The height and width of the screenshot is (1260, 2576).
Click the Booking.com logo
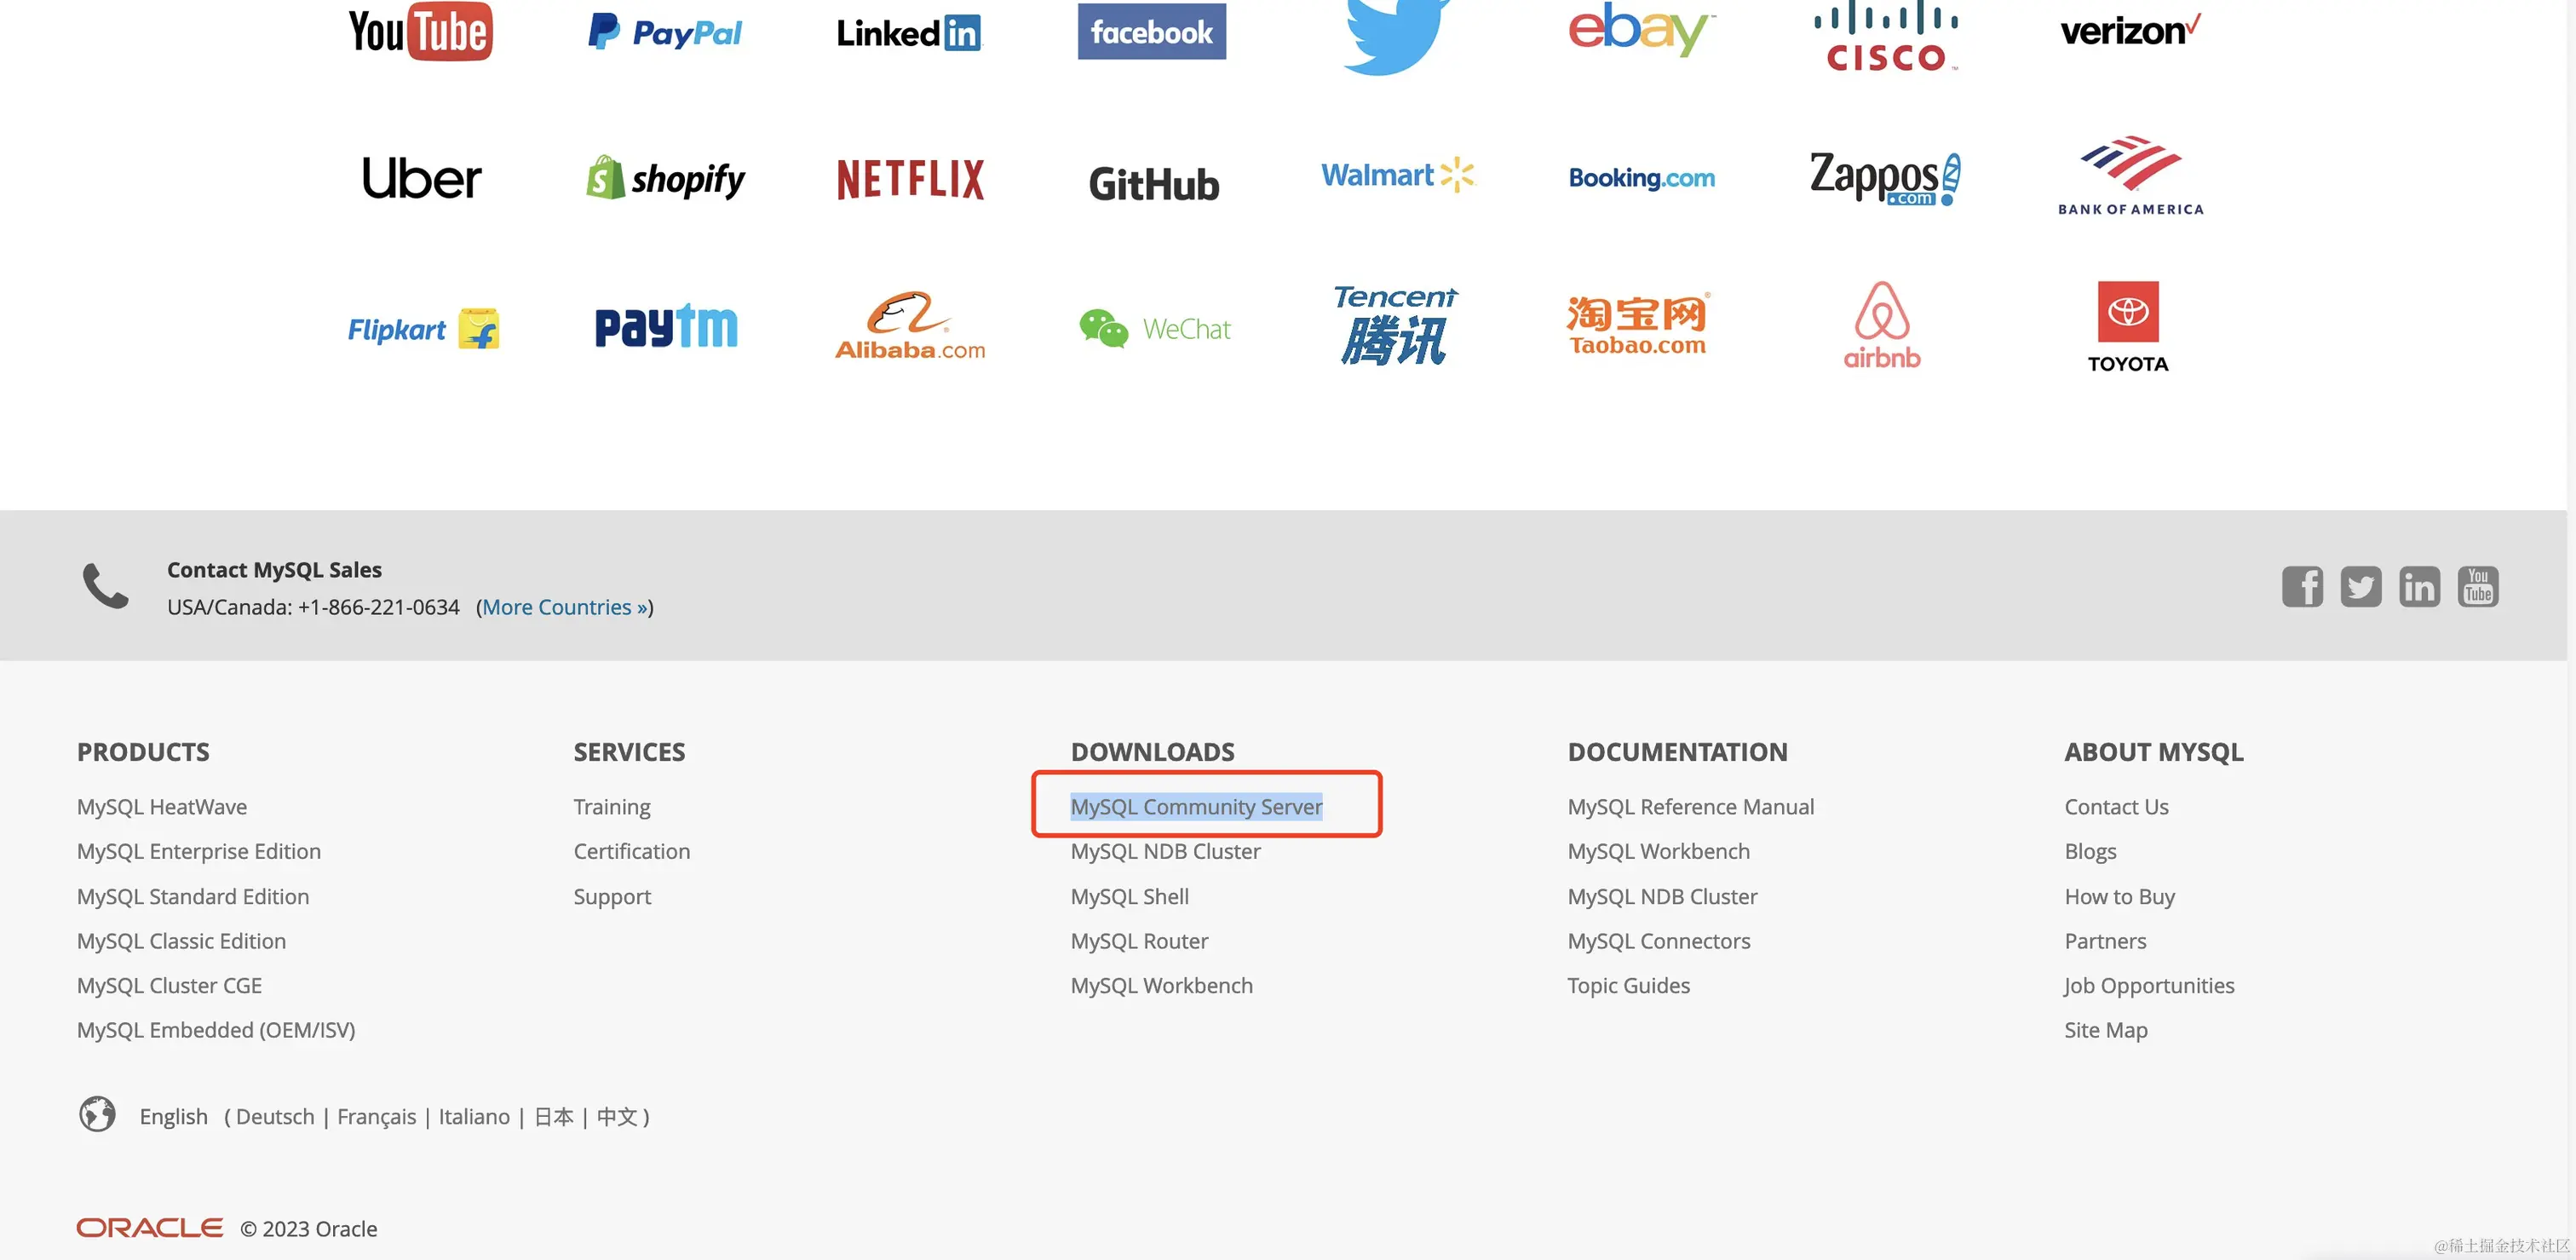(x=1641, y=178)
